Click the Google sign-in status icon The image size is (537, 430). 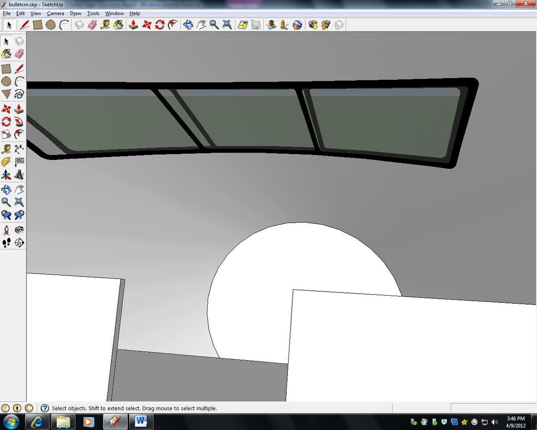(29, 408)
